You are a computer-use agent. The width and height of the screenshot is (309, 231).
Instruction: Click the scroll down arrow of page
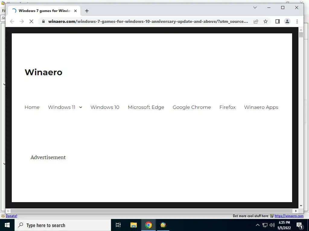(x=301, y=206)
